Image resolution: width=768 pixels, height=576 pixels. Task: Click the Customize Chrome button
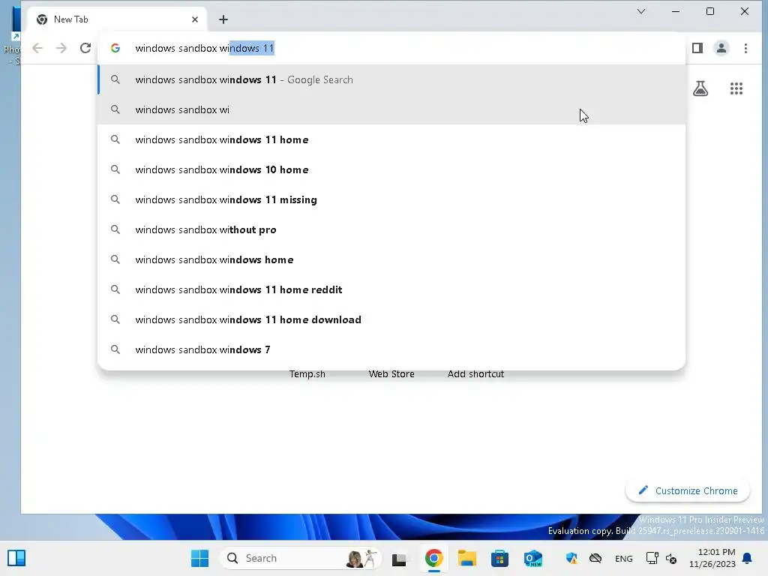tap(688, 490)
